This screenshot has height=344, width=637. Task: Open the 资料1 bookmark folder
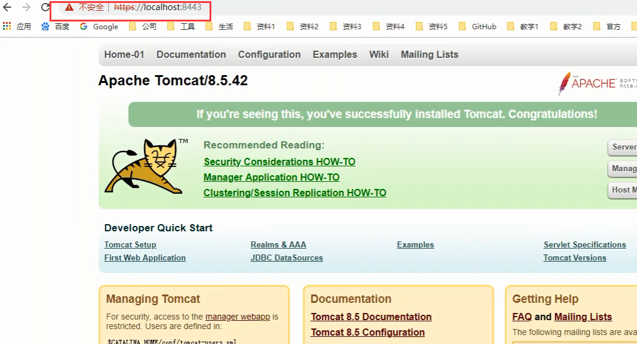coord(259,26)
